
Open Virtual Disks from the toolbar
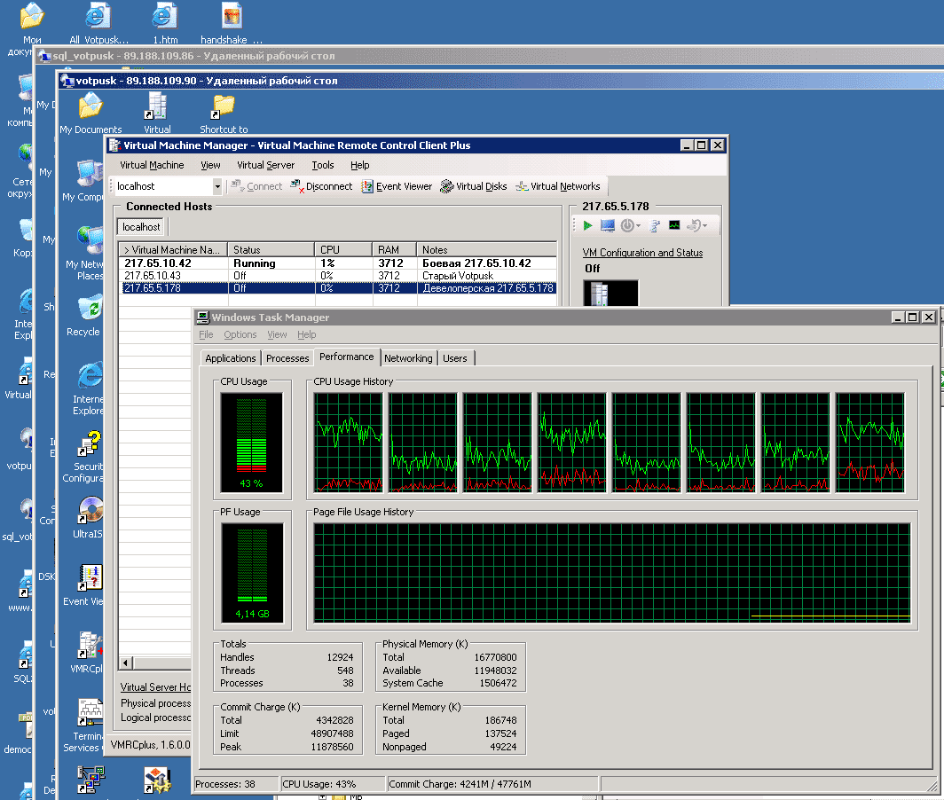tap(473, 186)
